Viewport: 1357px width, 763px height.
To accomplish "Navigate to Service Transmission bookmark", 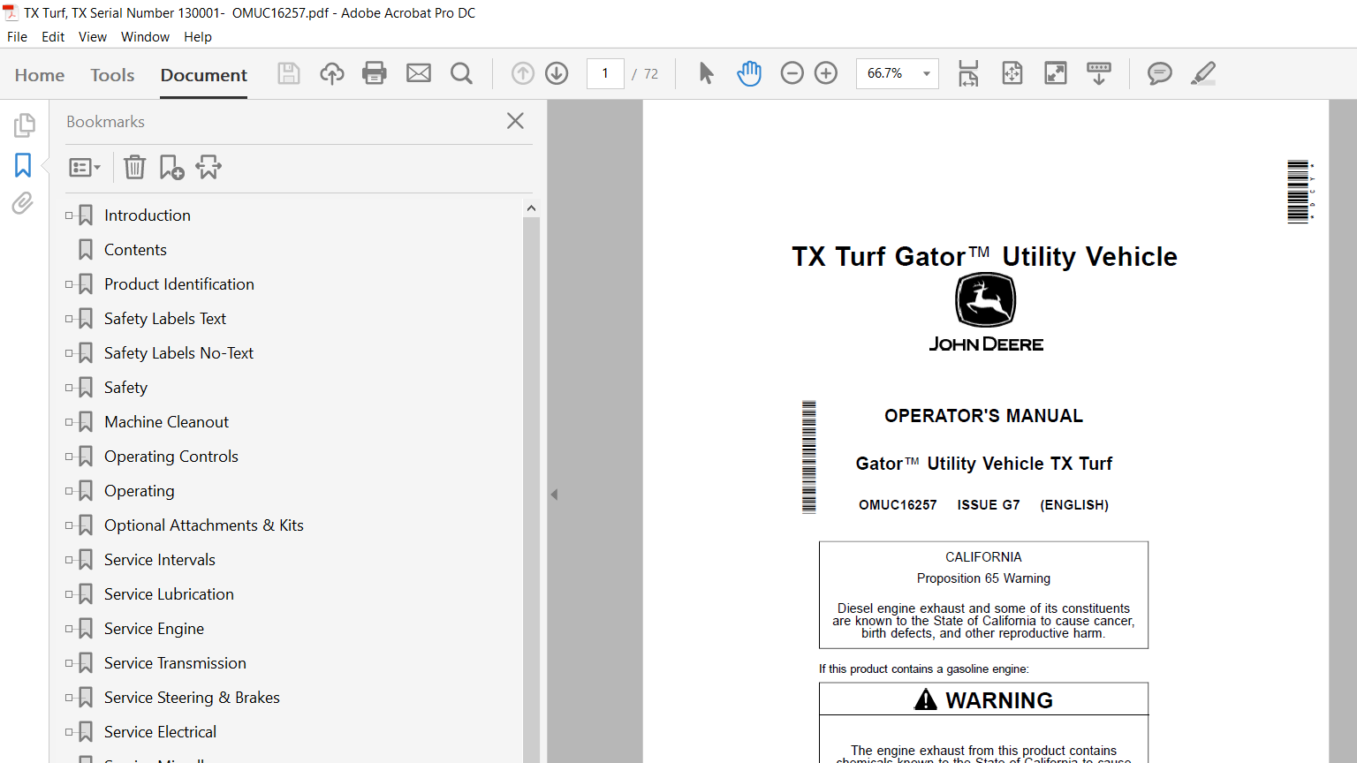I will coord(175,663).
